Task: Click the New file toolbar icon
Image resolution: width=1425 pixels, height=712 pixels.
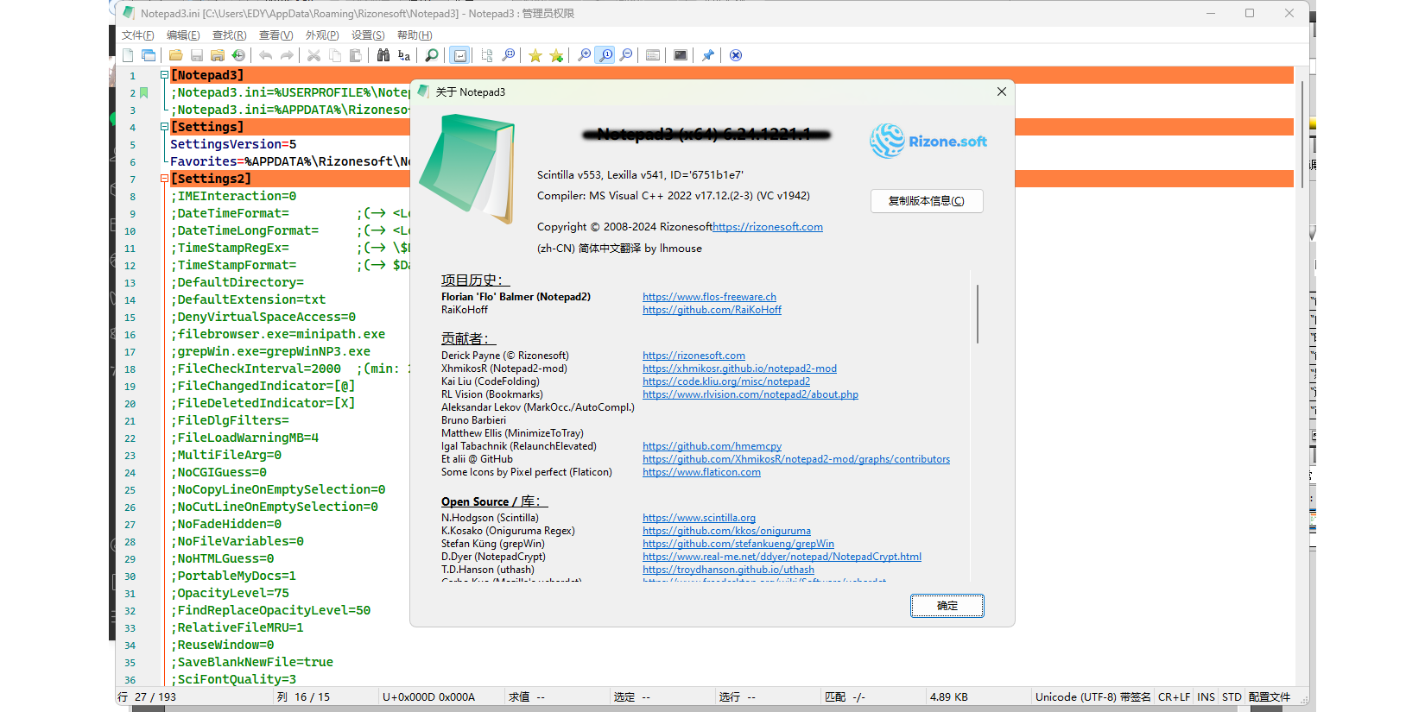Action: [x=128, y=55]
